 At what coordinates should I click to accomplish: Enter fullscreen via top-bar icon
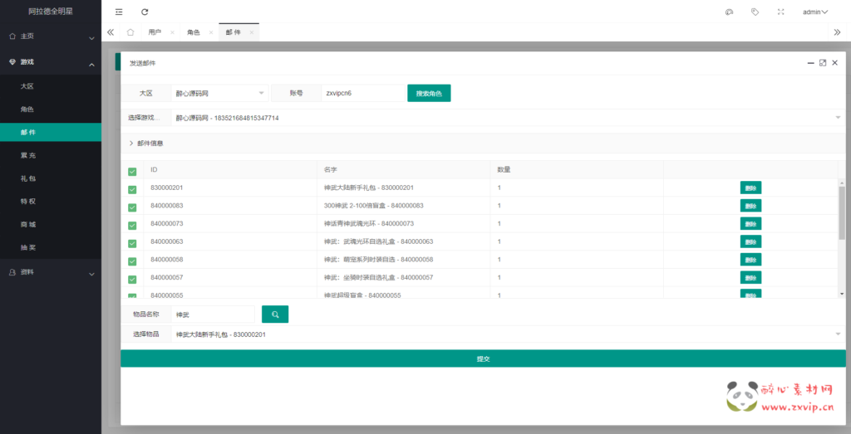[x=780, y=12]
